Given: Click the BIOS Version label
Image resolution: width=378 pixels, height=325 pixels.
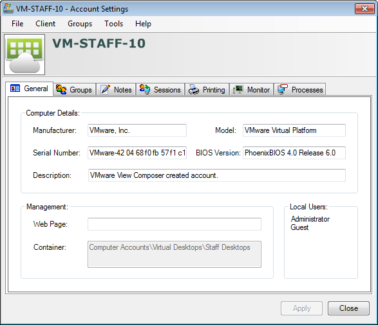Looking at the screenshot, I should click(218, 153).
